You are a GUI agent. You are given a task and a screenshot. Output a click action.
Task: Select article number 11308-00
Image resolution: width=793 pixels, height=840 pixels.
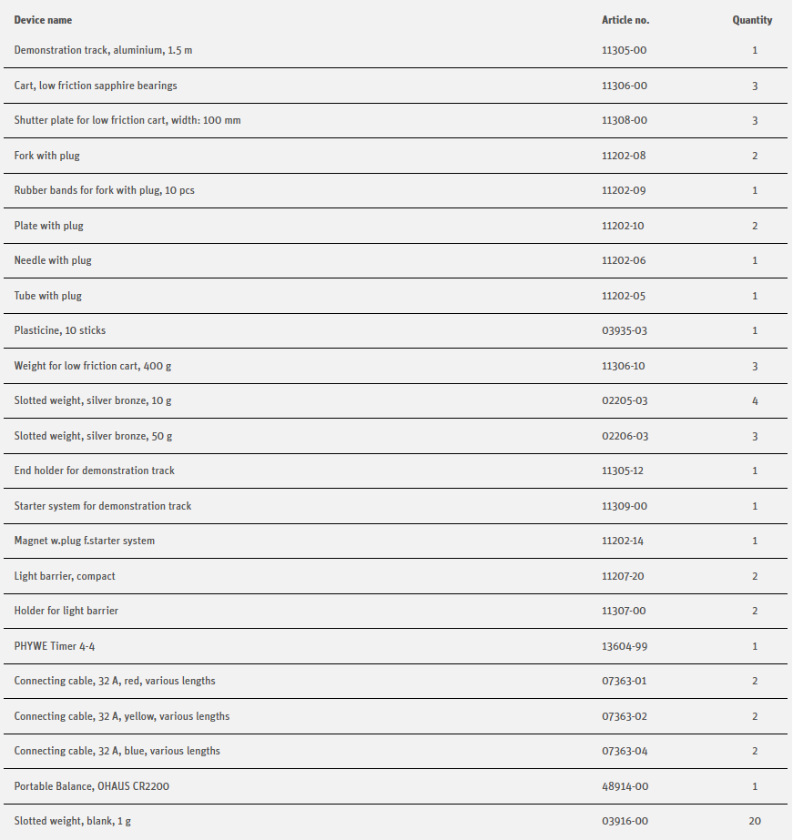click(x=625, y=120)
